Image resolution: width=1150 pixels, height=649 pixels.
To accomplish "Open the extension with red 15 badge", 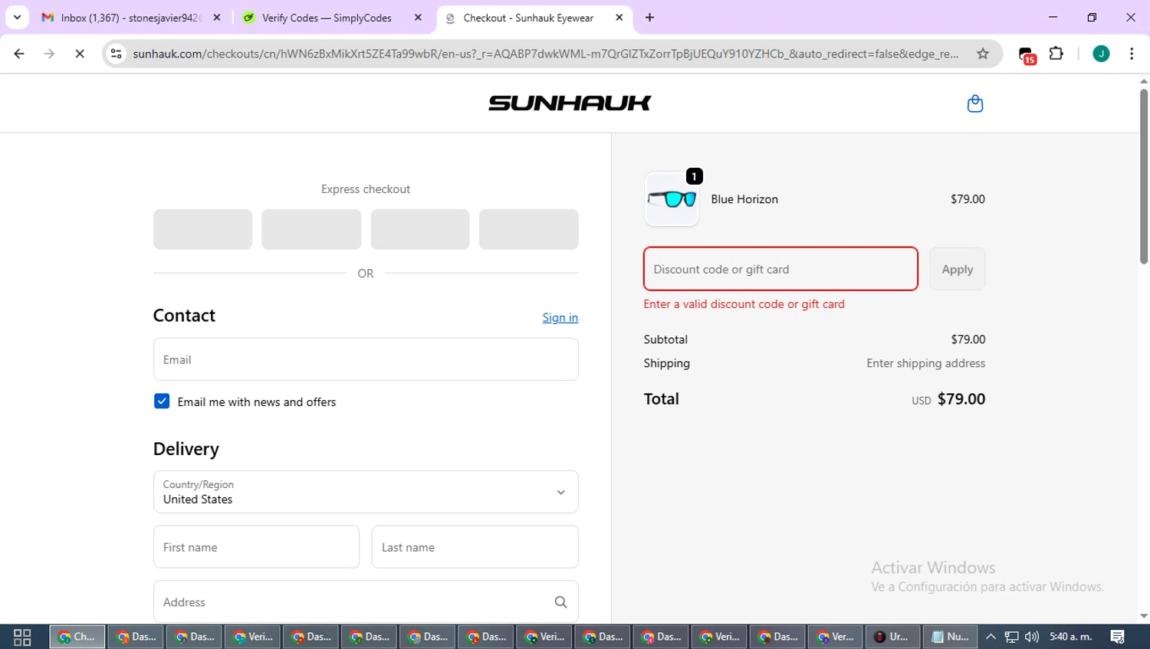I will click(x=1027, y=54).
